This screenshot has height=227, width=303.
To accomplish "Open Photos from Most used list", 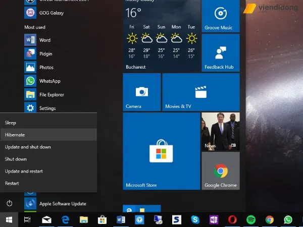I will 39,67.
